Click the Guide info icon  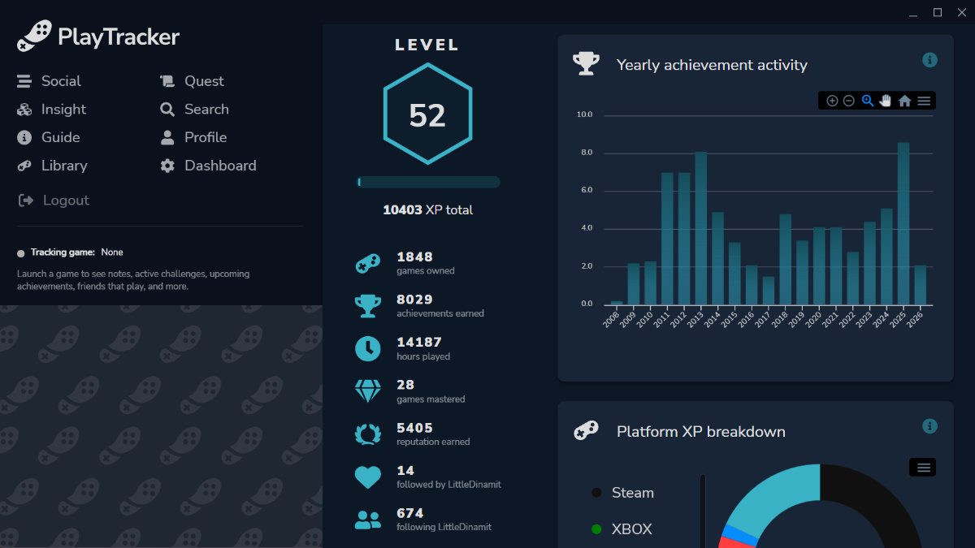(x=24, y=137)
